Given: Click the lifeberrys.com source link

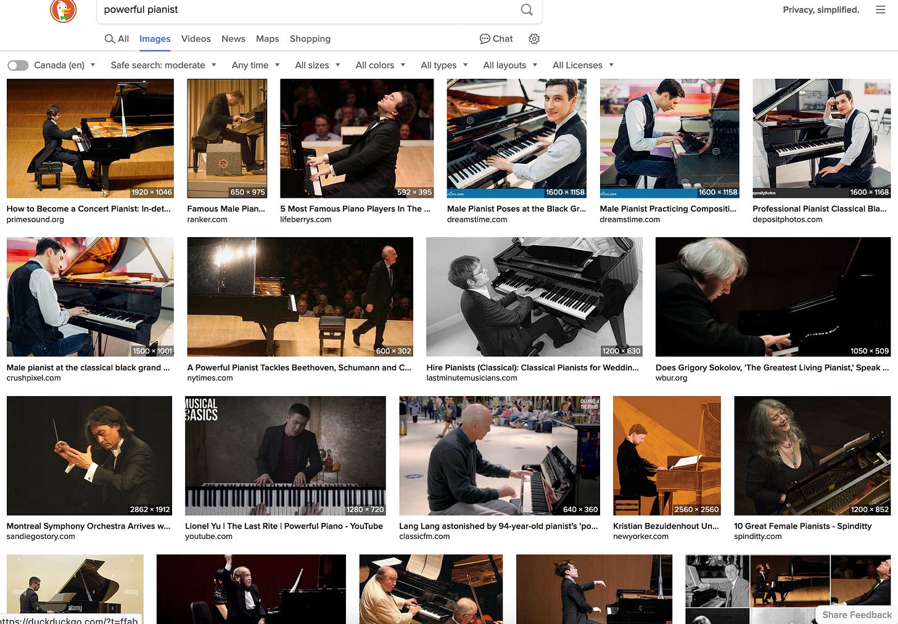Looking at the screenshot, I should [305, 220].
